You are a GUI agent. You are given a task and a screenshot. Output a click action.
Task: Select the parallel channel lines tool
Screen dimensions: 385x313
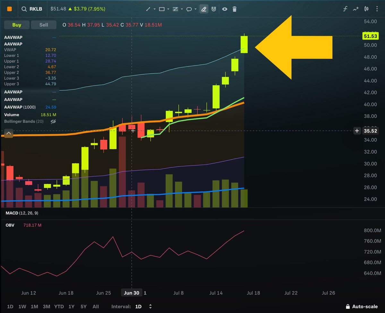175,9
